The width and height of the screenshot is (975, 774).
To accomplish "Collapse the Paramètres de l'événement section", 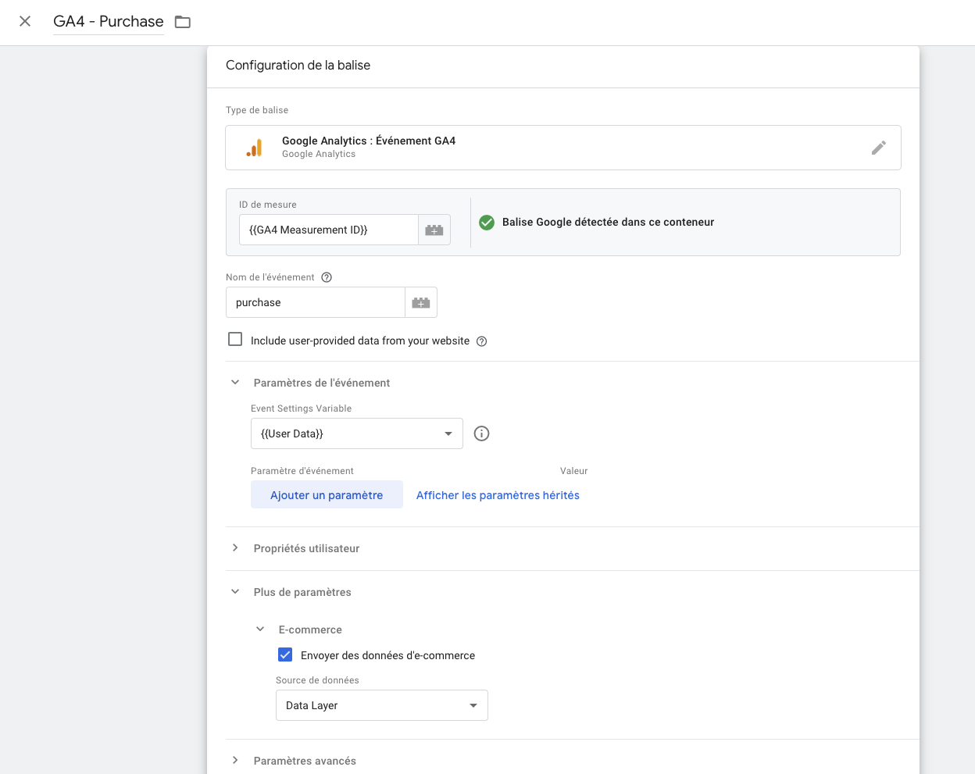I will (x=235, y=383).
